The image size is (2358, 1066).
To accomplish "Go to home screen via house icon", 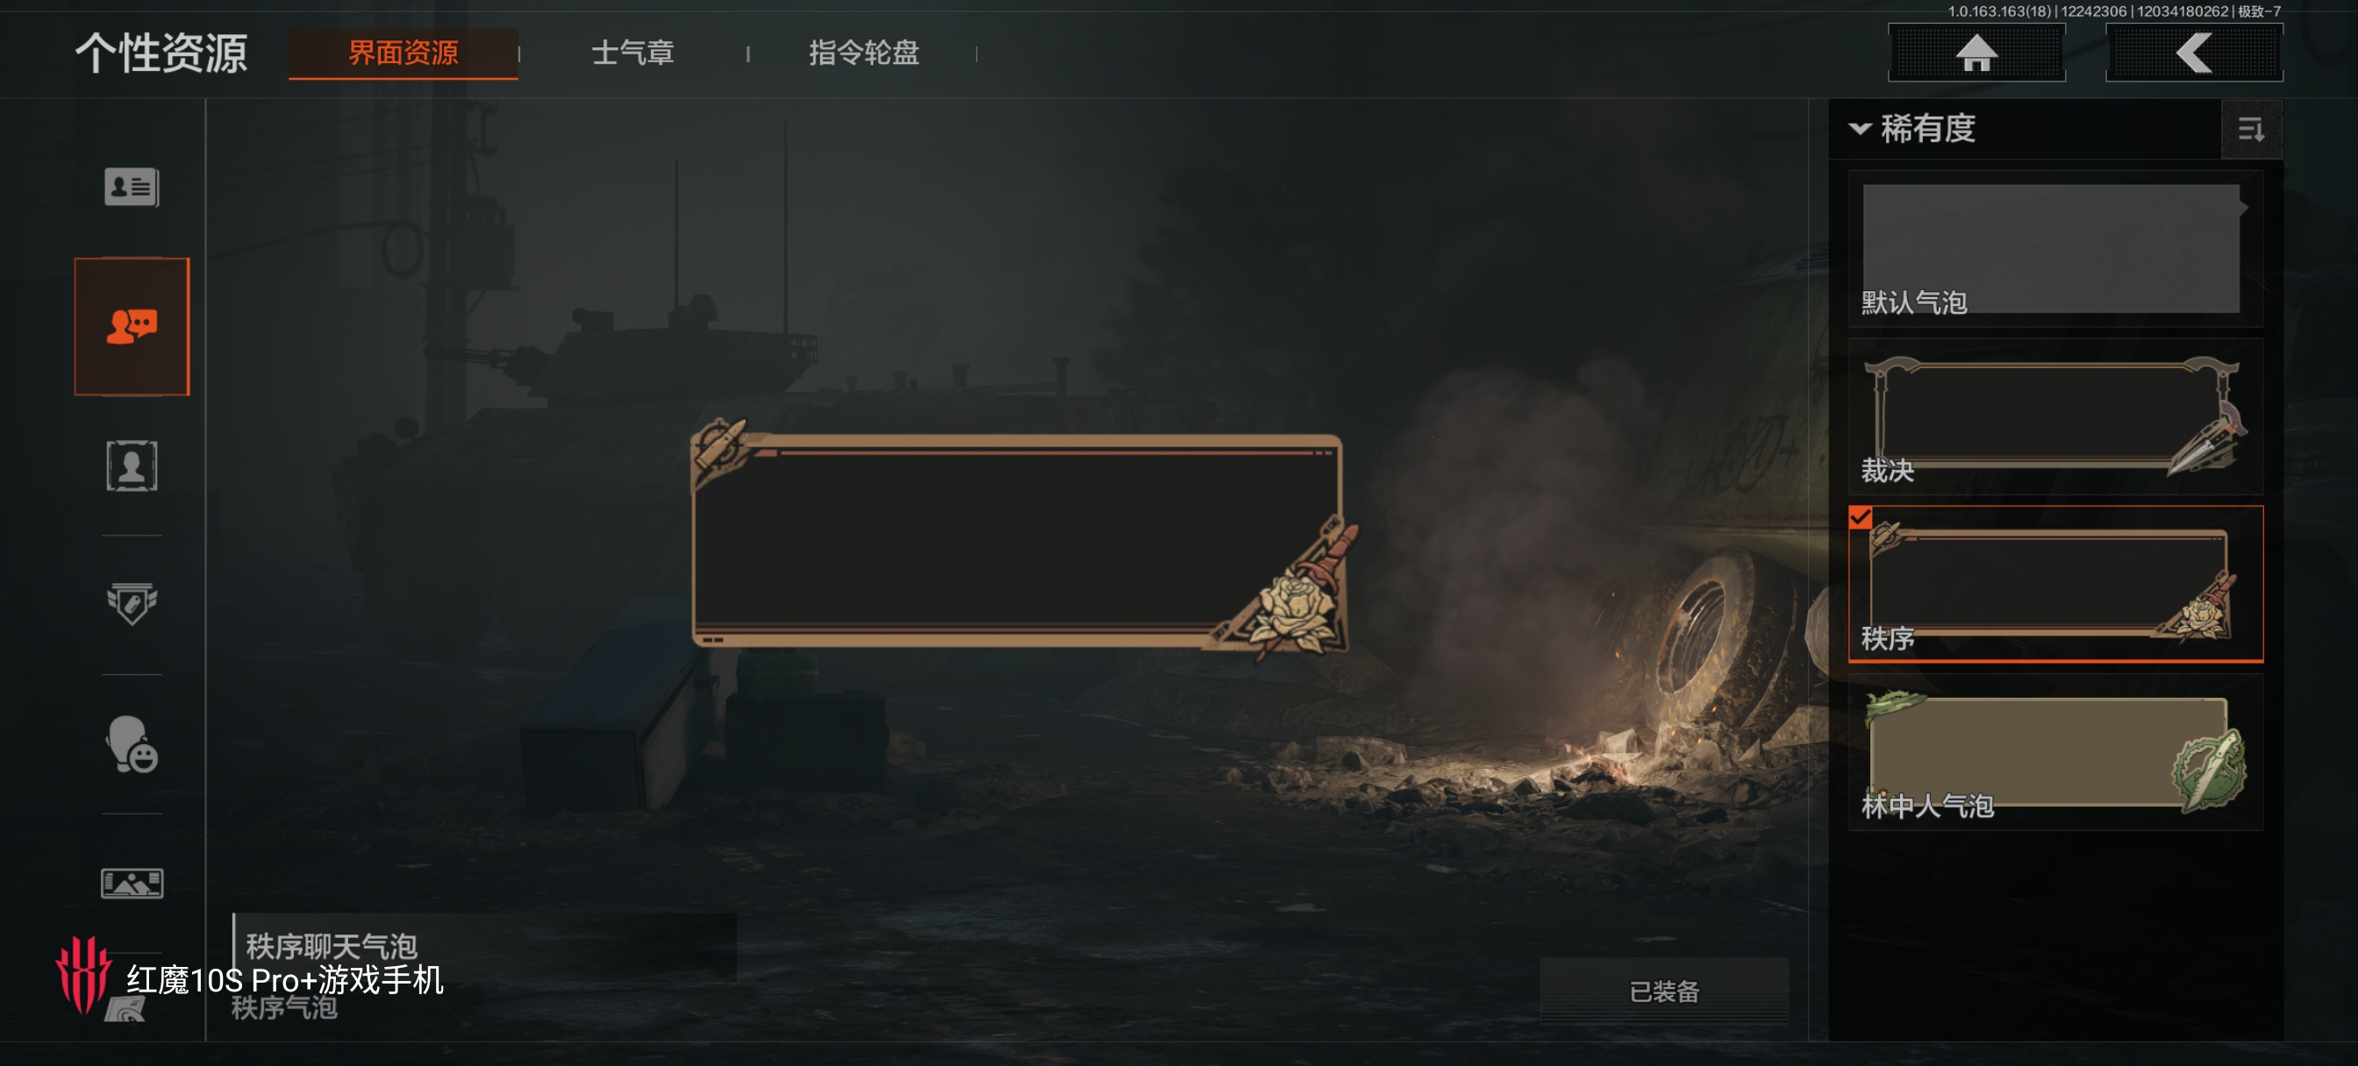I will [1976, 53].
